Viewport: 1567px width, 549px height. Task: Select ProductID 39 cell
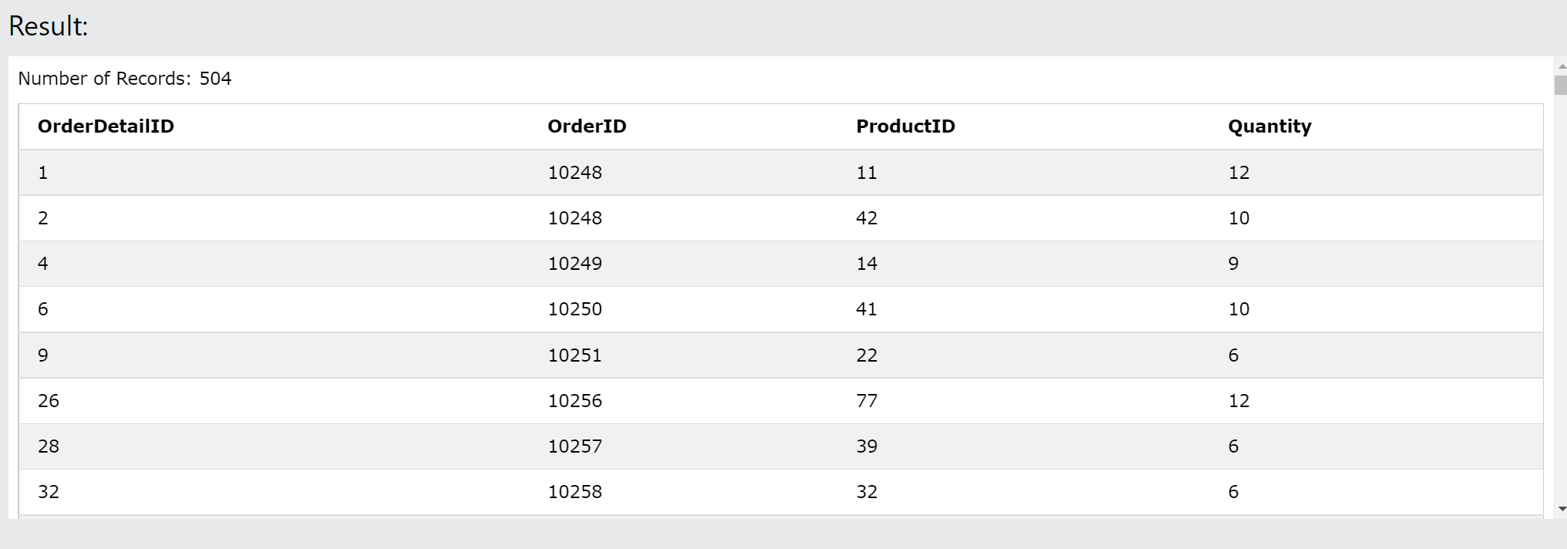coord(867,446)
